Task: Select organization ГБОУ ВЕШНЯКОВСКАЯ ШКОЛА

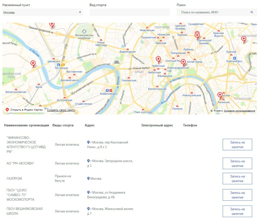Action: 25,211
